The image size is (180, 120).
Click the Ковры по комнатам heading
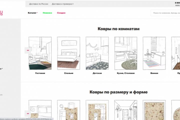[118, 29]
